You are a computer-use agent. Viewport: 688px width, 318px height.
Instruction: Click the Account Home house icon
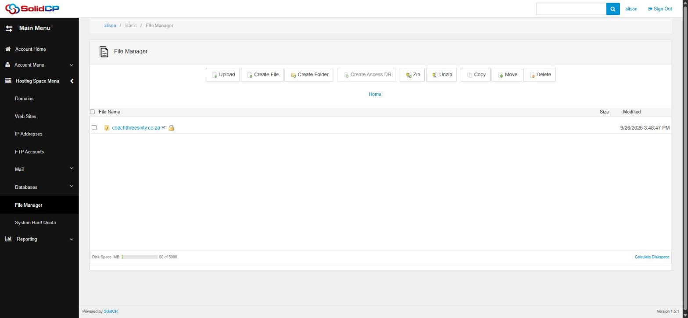[8, 49]
